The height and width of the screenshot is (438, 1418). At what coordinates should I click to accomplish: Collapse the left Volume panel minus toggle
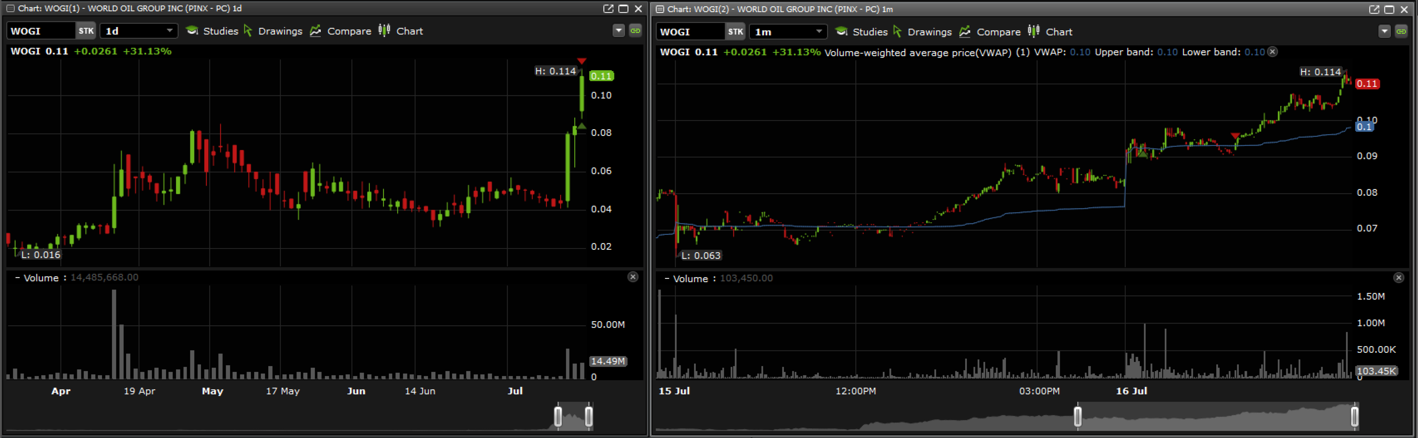pyautogui.click(x=18, y=278)
